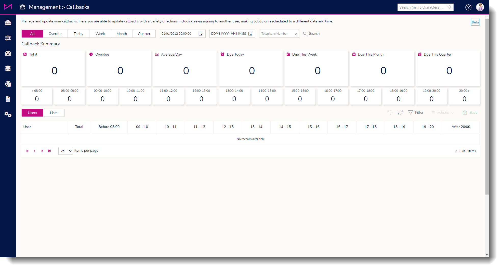Open the briefcase sidebar icon
This screenshot has width=502, height=270.
point(8,23)
